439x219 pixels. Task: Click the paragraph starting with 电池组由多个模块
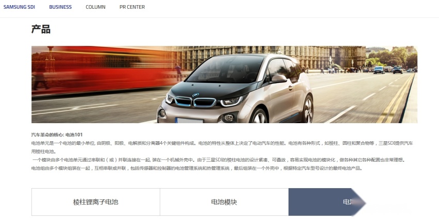point(197,169)
